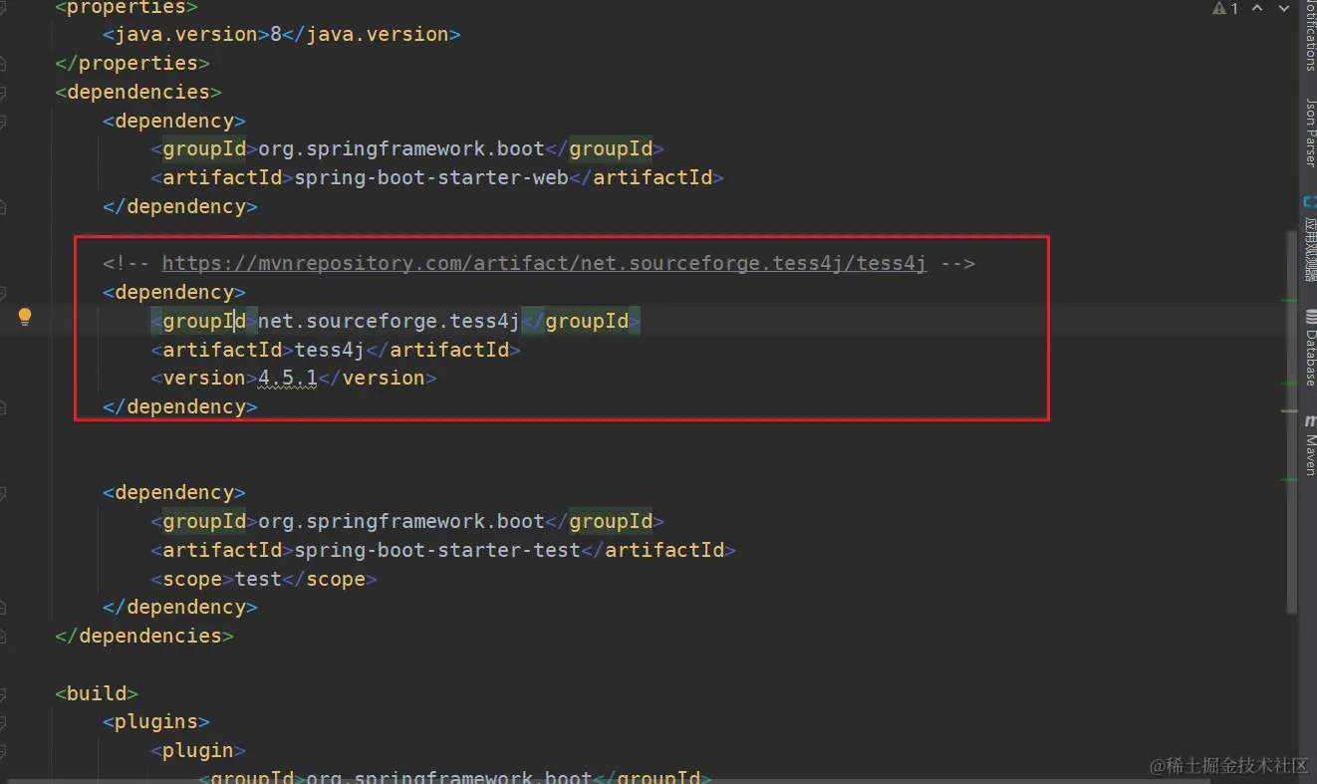The width and height of the screenshot is (1317, 784).
Task: Click spring-boot-starter-web artifact name
Action: point(431,177)
